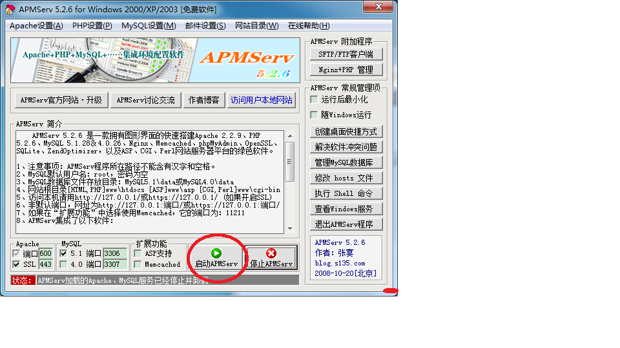Click the APMServ讨论交流 button
This screenshot has height=348, width=620.
pos(145,101)
